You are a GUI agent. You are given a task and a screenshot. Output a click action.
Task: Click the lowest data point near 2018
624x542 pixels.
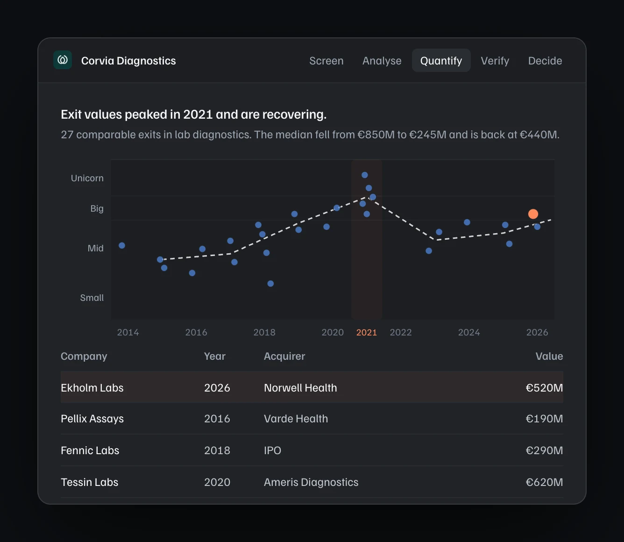(x=270, y=284)
